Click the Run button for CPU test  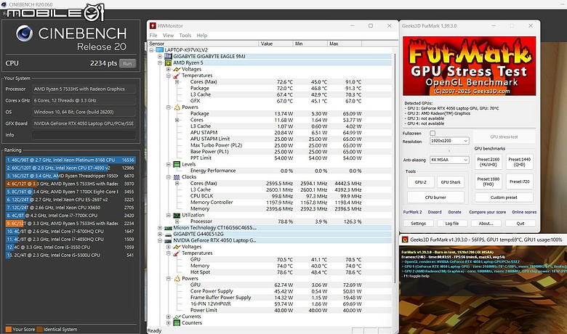click(127, 64)
